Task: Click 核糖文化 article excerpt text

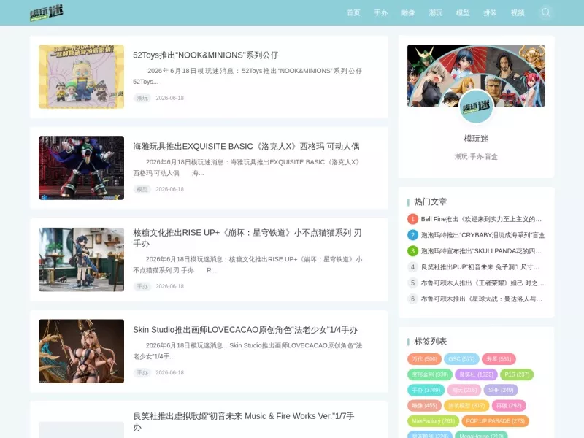Action: [247, 265]
